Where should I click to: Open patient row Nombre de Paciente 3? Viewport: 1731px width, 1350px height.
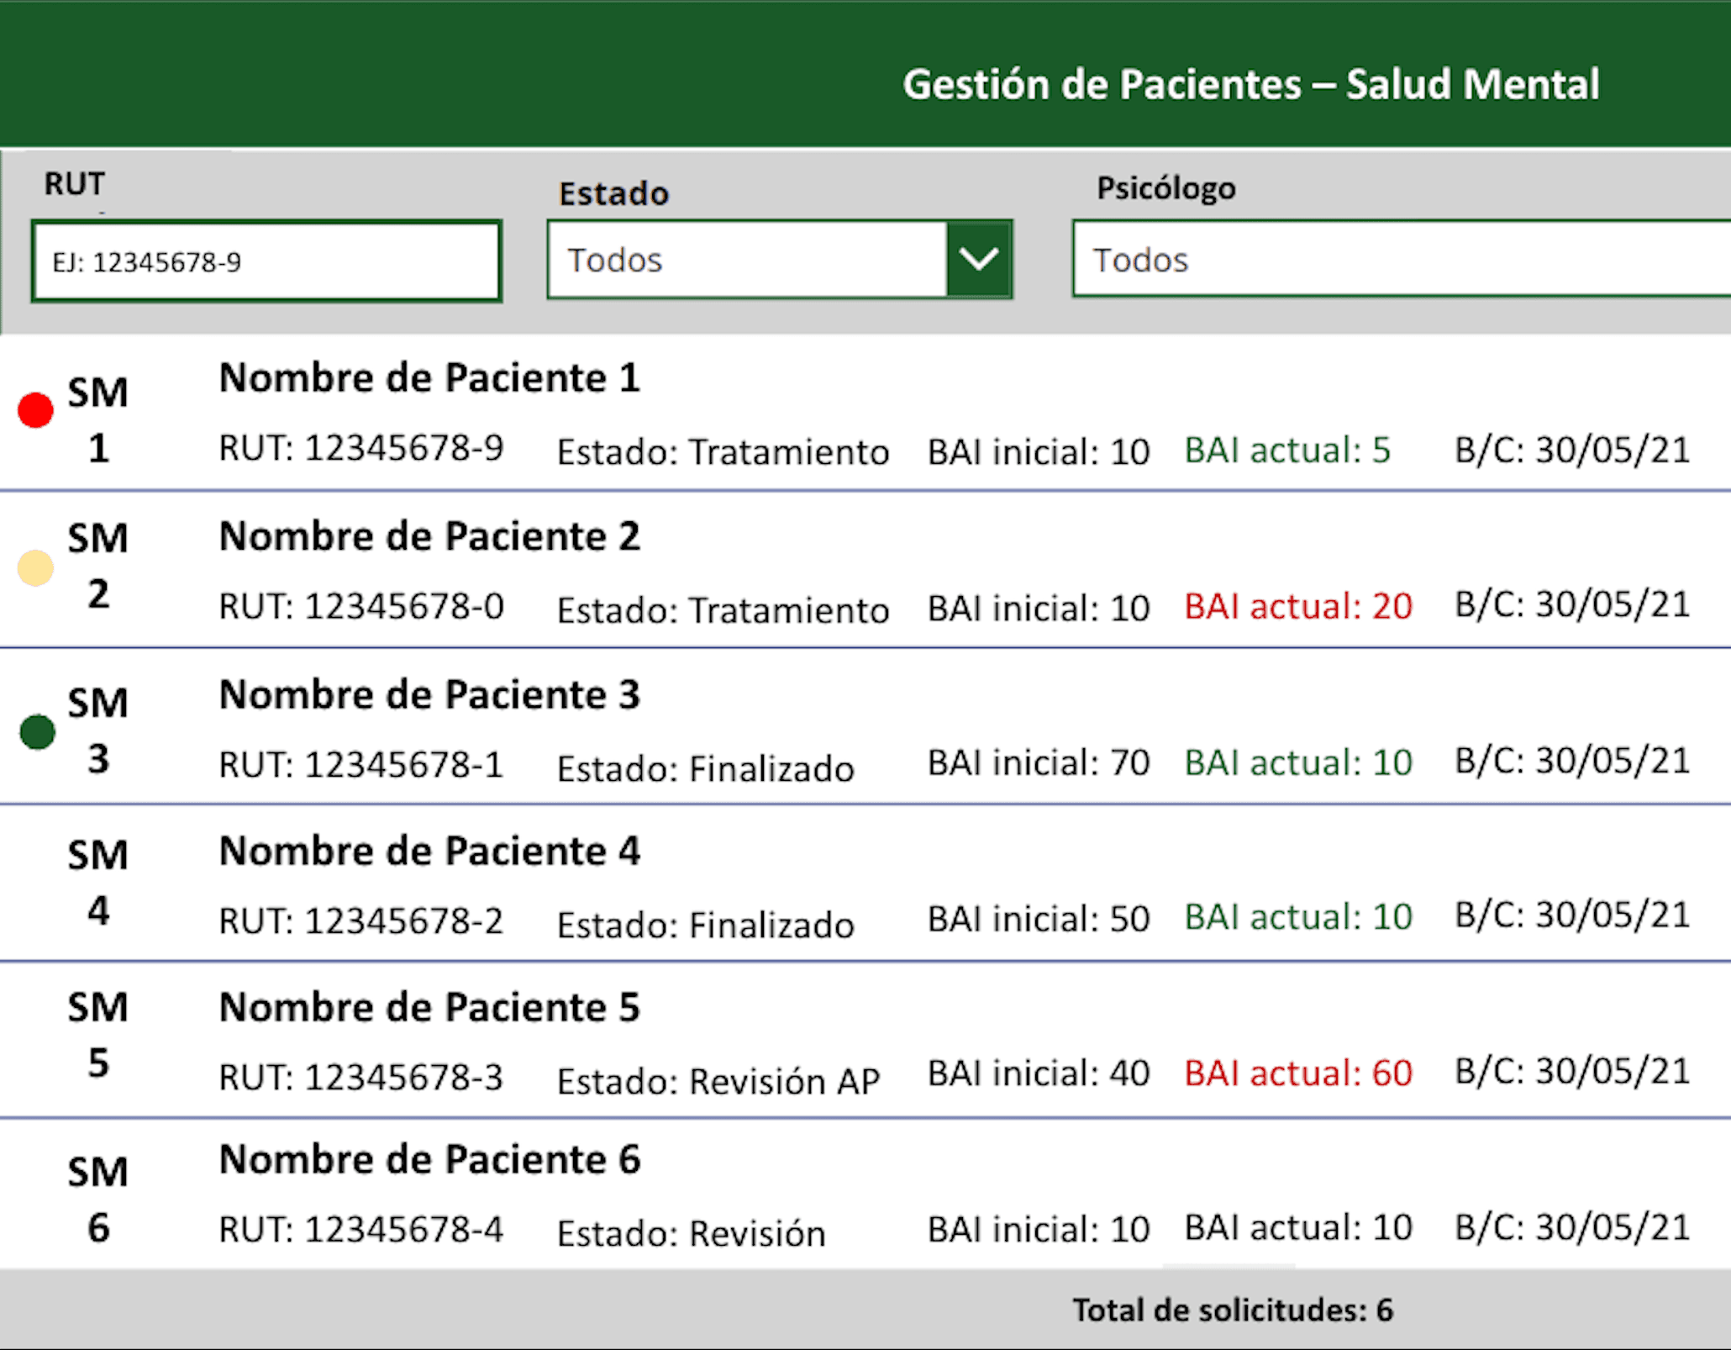tap(865, 726)
